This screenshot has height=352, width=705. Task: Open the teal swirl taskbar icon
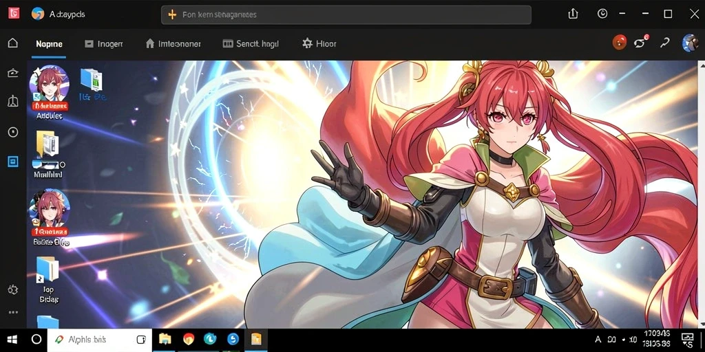click(210, 339)
